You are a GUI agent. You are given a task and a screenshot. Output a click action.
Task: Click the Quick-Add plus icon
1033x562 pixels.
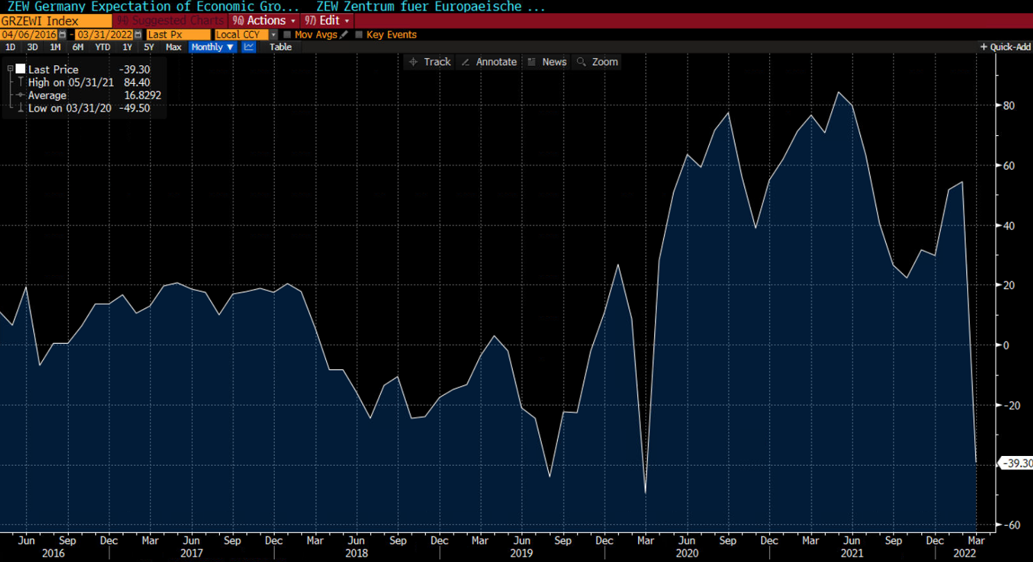click(x=984, y=46)
